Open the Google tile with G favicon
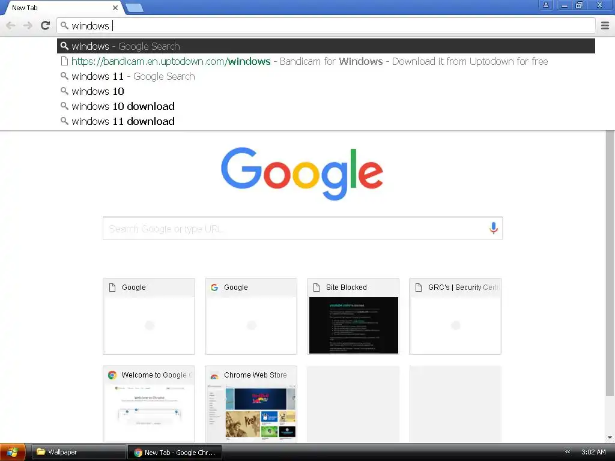 coord(251,316)
